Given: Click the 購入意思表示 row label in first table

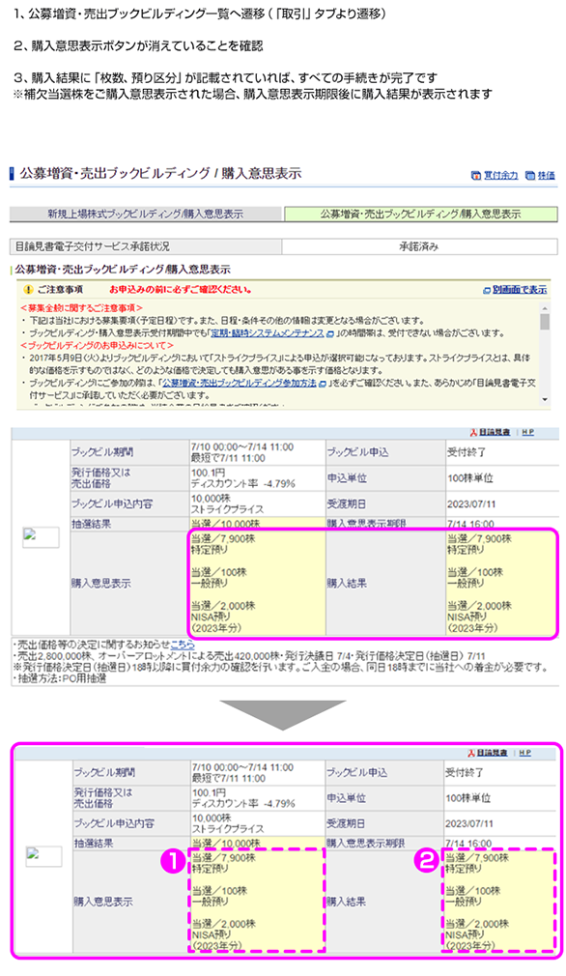Looking at the screenshot, I should 100,584.
